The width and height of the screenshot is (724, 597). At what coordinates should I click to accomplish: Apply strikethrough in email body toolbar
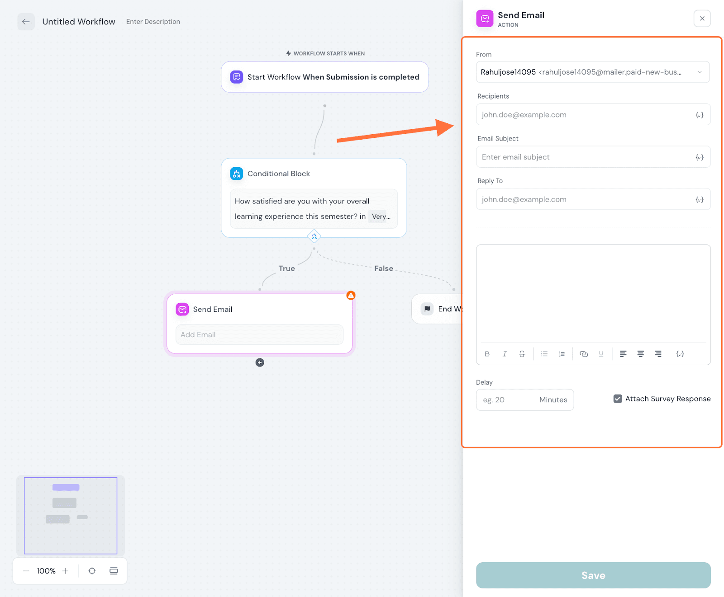click(x=522, y=354)
